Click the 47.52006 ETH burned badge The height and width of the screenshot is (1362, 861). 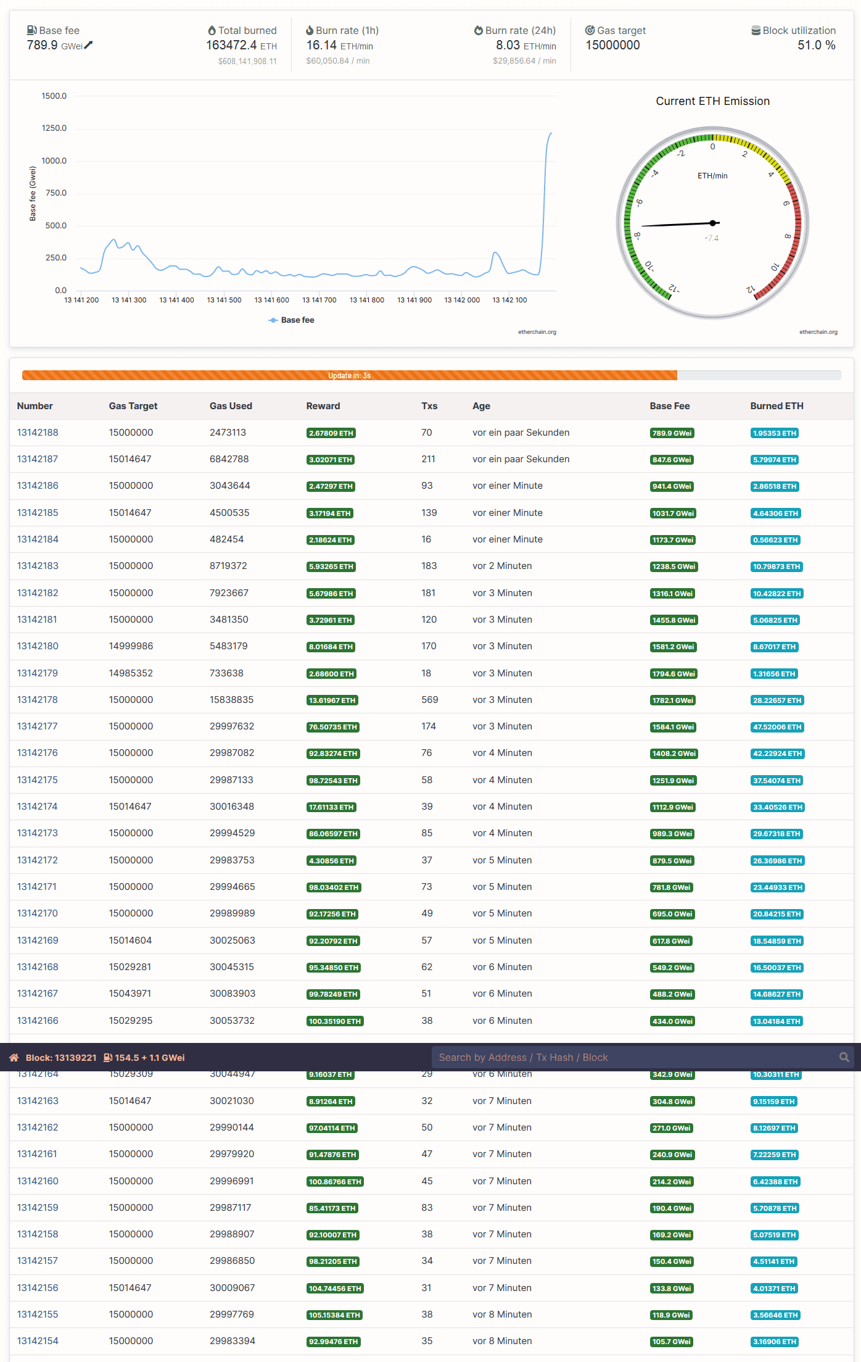pyautogui.click(x=777, y=727)
